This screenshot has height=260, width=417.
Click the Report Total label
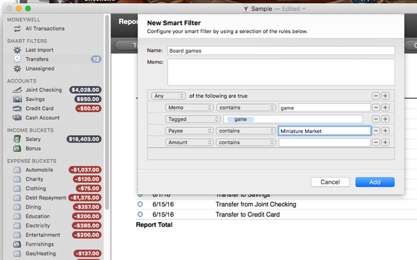click(154, 225)
